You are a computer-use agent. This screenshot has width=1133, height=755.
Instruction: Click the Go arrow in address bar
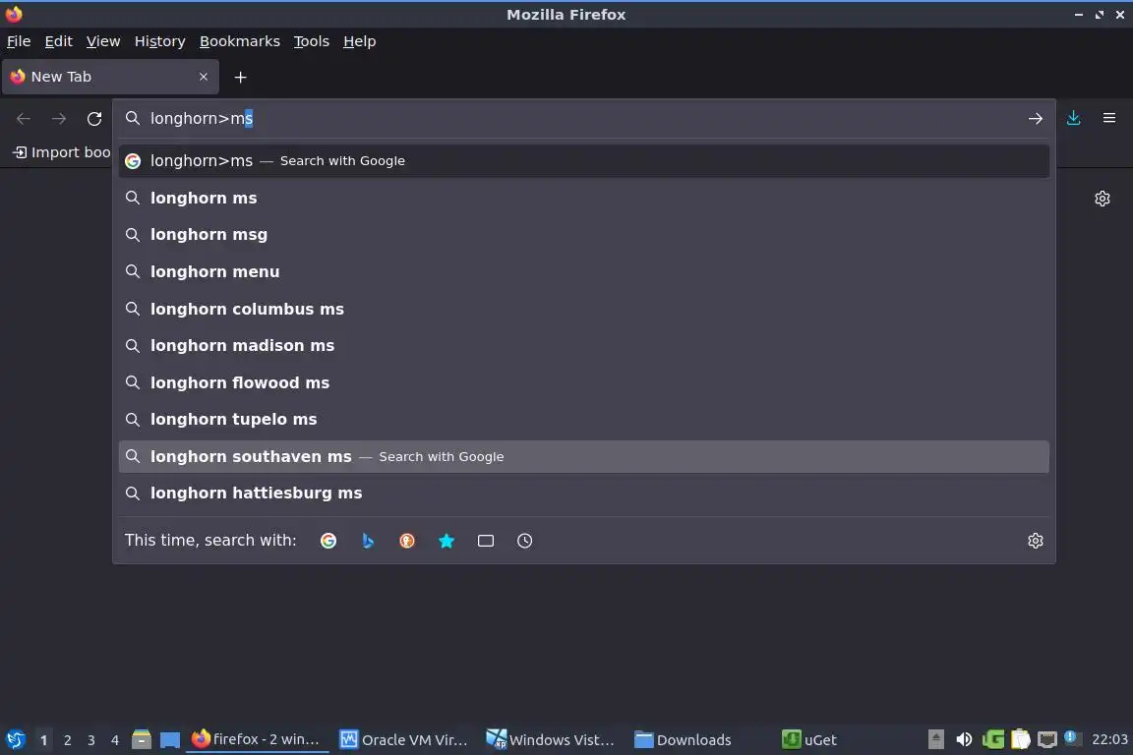pyautogui.click(x=1036, y=119)
